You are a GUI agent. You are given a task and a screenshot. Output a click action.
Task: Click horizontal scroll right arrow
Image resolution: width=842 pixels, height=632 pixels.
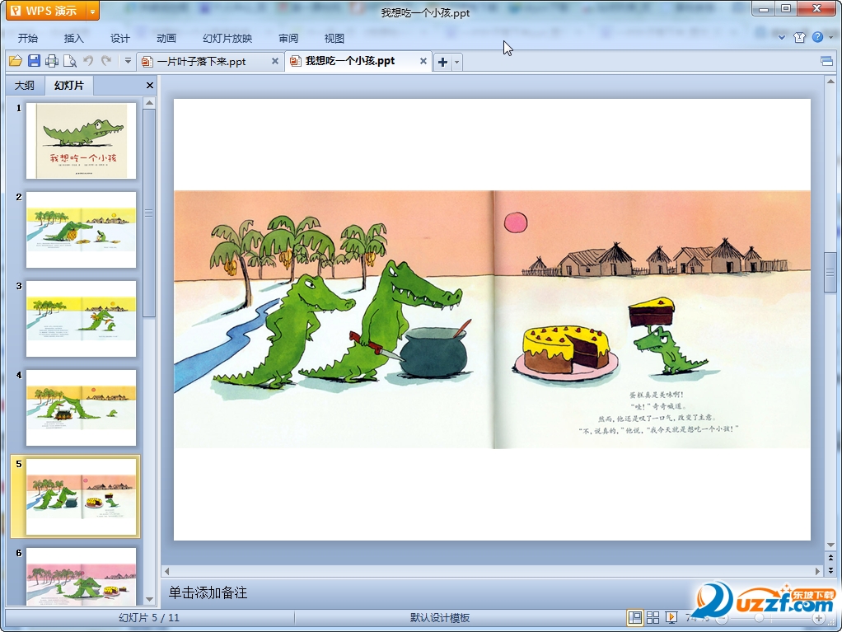tap(817, 571)
